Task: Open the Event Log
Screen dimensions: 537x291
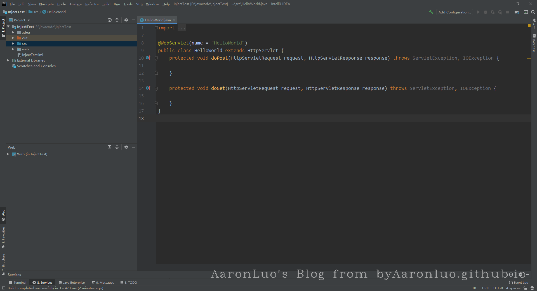Action: (519, 283)
